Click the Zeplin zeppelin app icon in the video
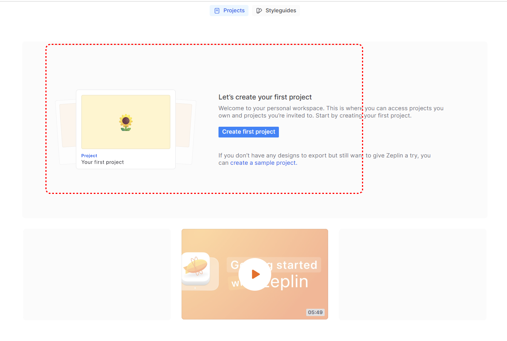The height and width of the screenshot is (341, 507). click(x=195, y=268)
